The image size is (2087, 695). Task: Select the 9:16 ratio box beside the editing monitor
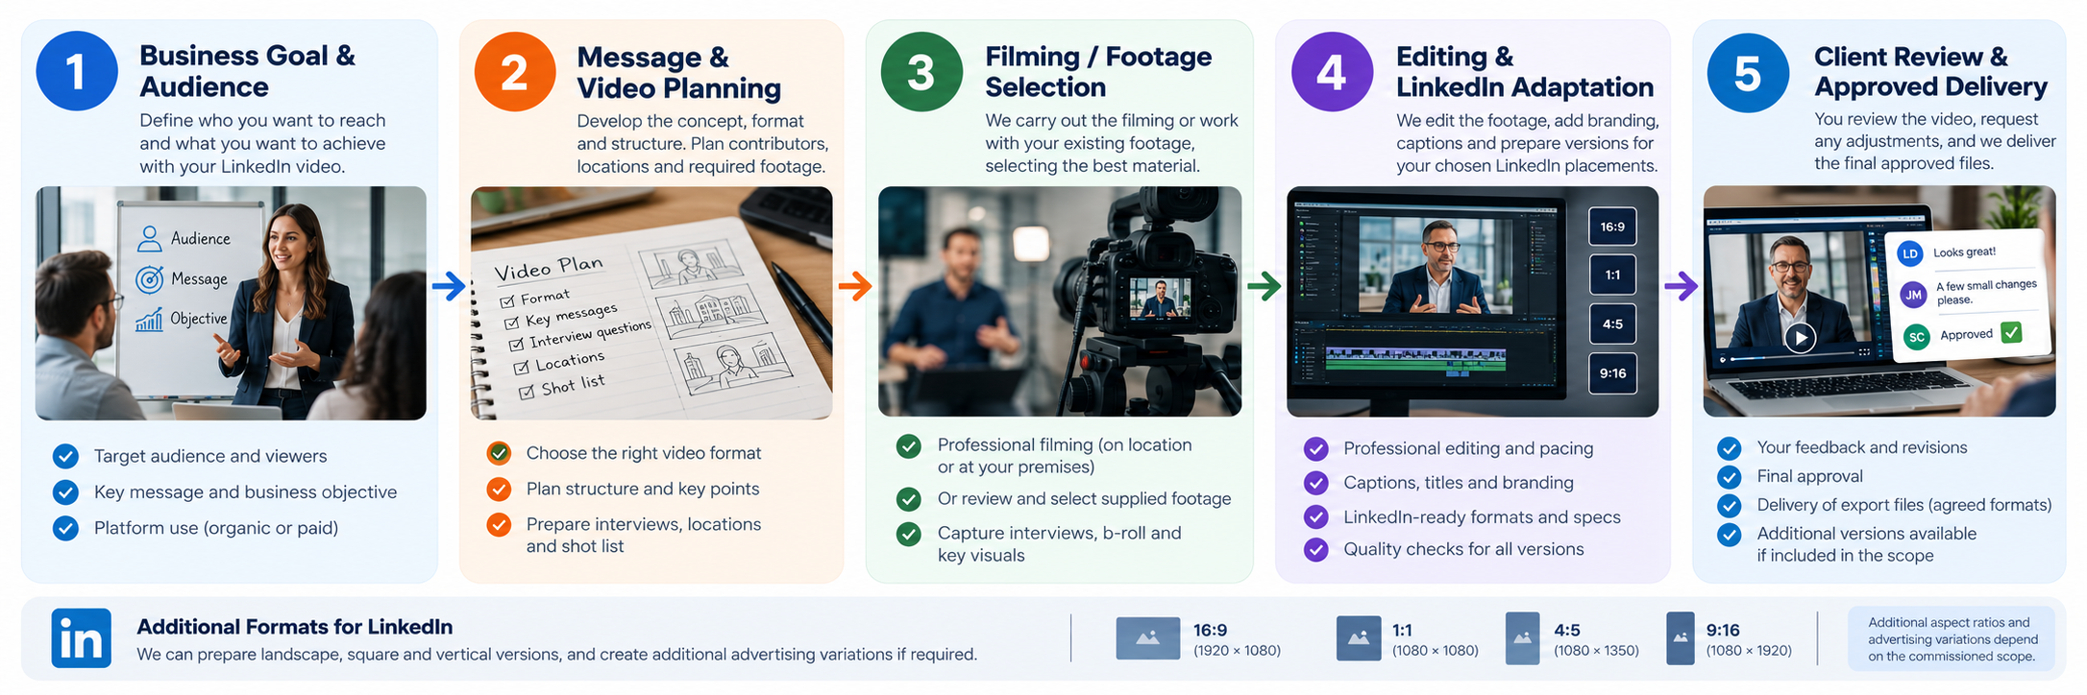click(x=1612, y=373)
